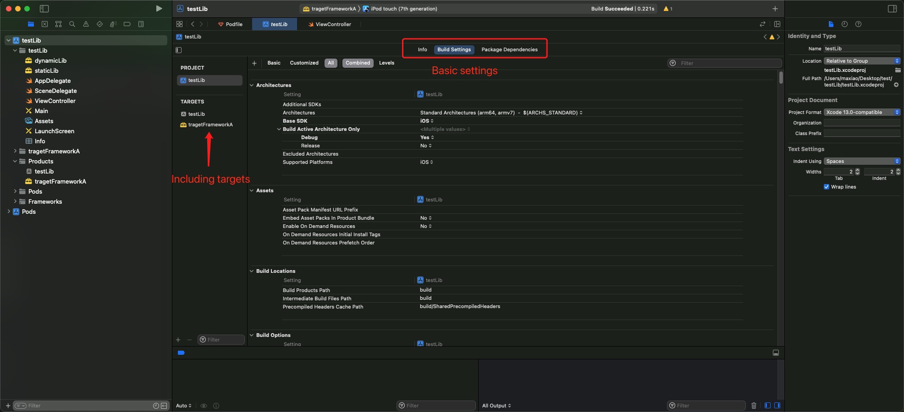Toggle the variables view pane button

click(767, 406)
